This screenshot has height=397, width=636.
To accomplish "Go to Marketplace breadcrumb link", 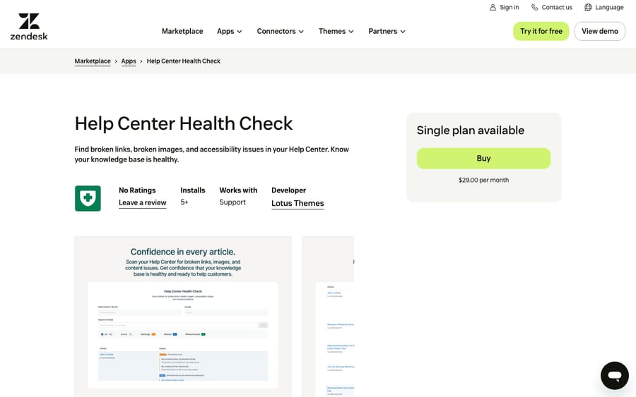I will tap(93, 61).
